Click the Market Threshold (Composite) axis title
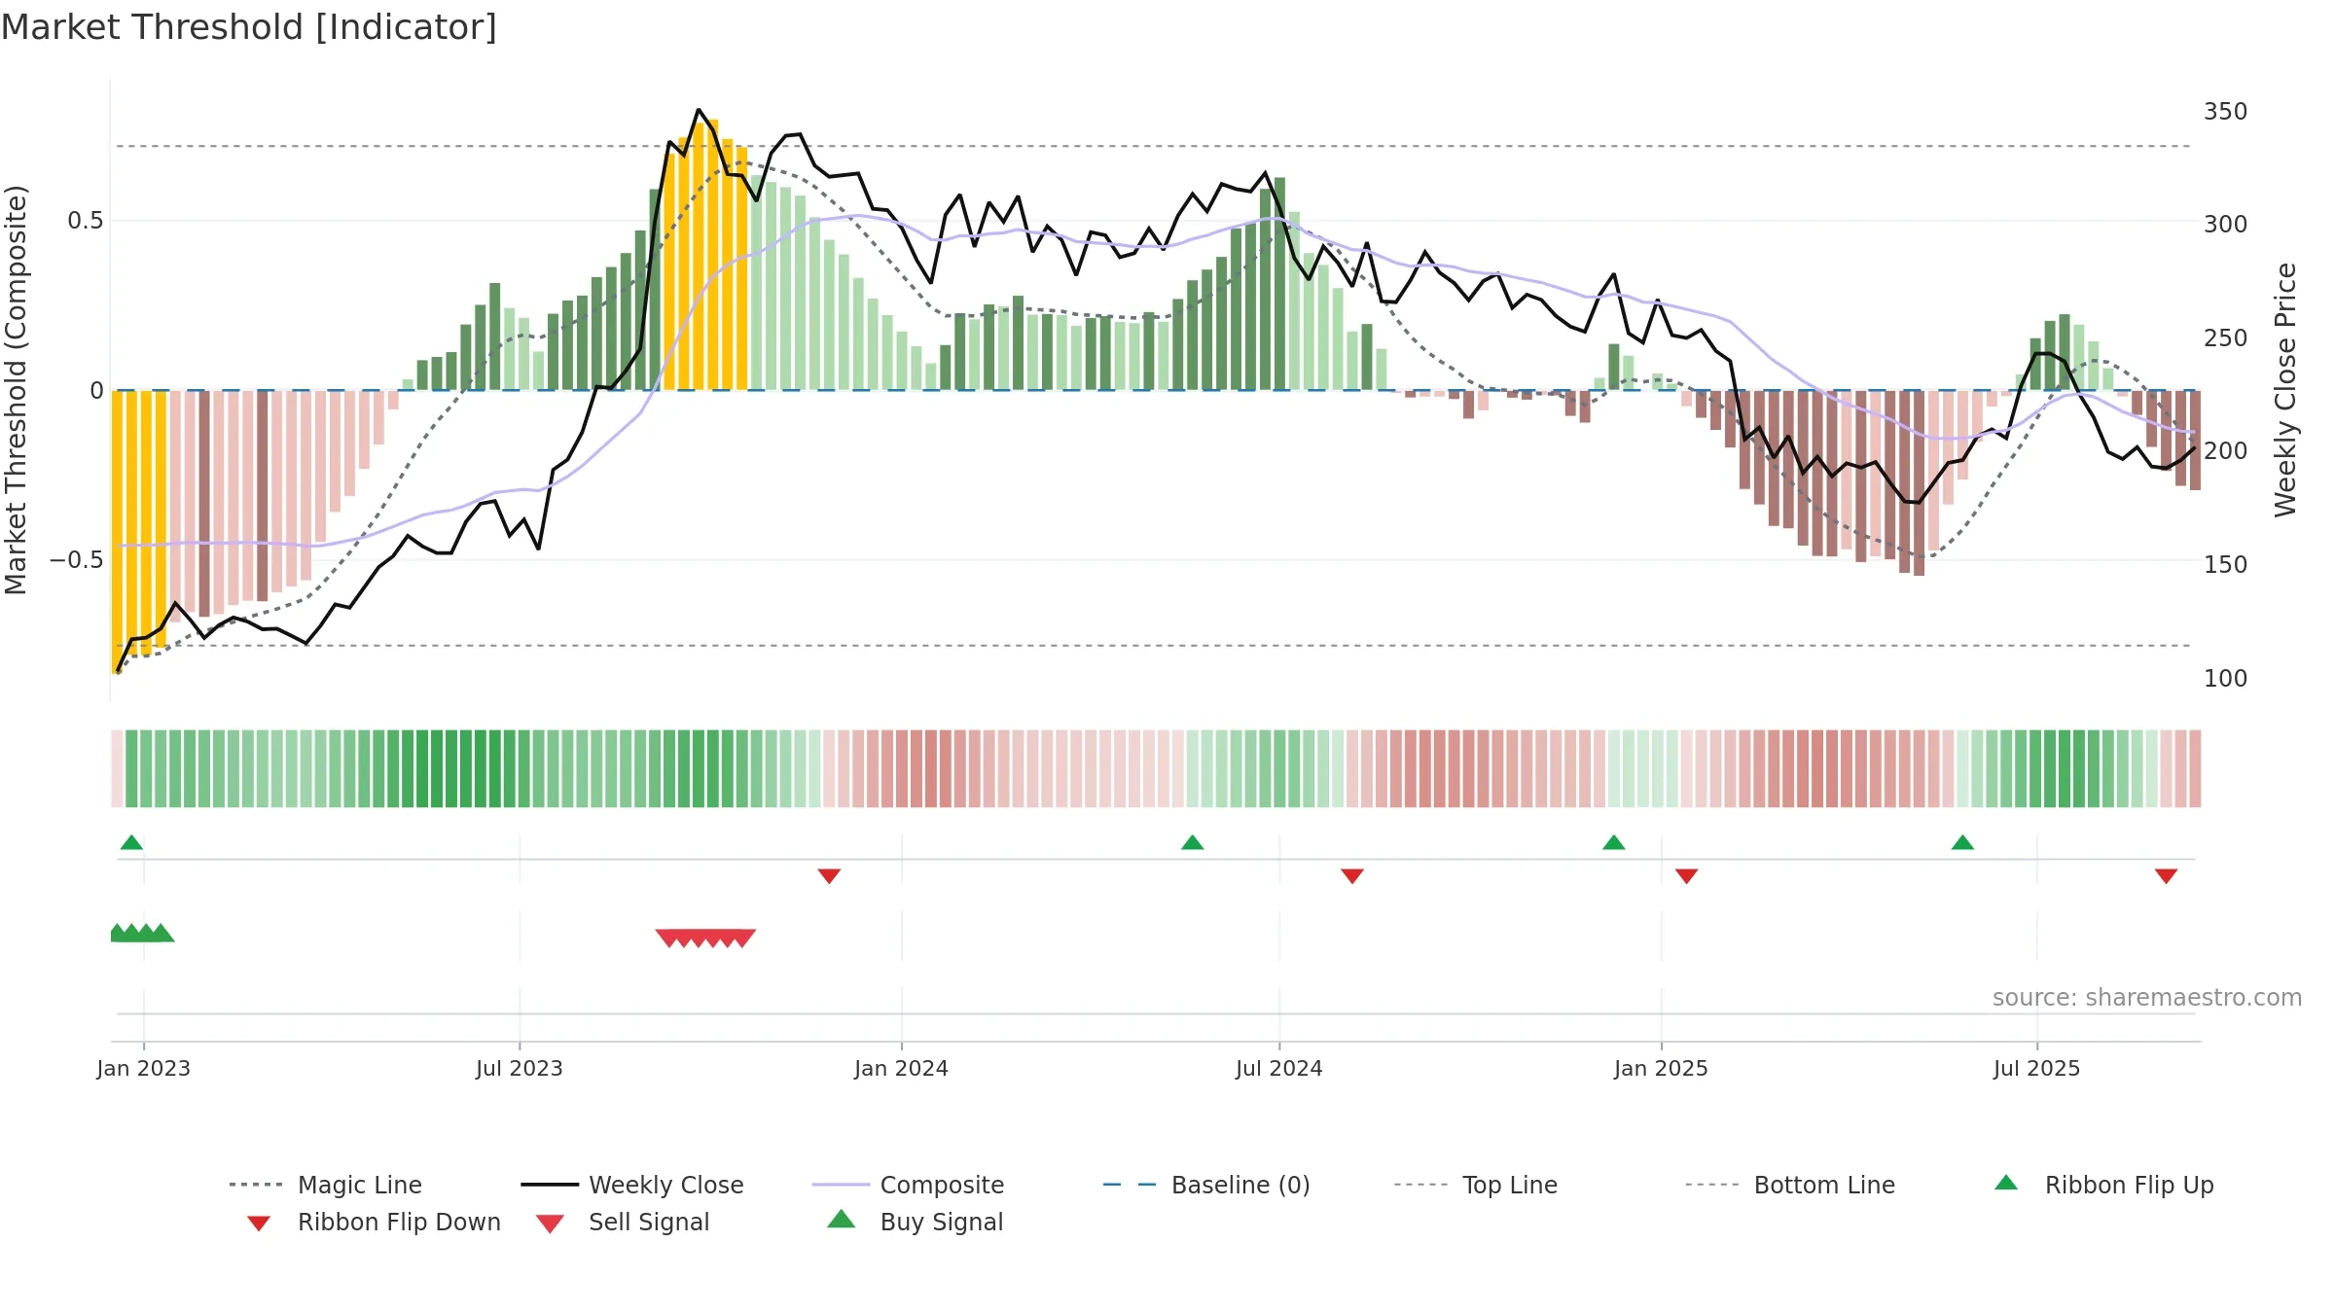This screenshot has width=2335, height=1313. pyautogui.click(x=16, y=390)
